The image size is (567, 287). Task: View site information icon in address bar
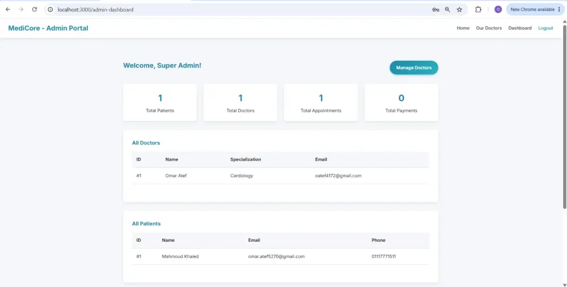50,10
